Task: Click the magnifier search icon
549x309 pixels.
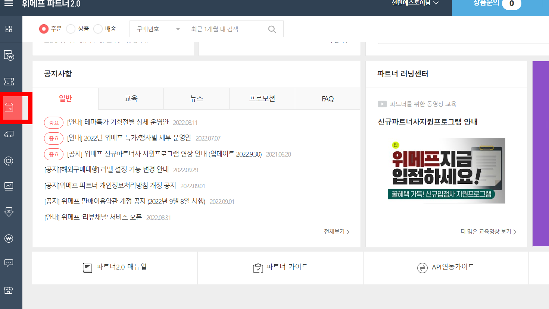Action: [272, 29]
